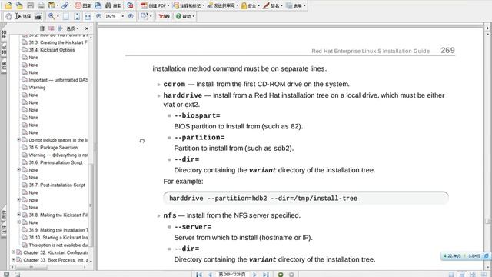Open the Help dropdown button
The width and height of the screenshot is (492, 277).
tap(185, 16)
